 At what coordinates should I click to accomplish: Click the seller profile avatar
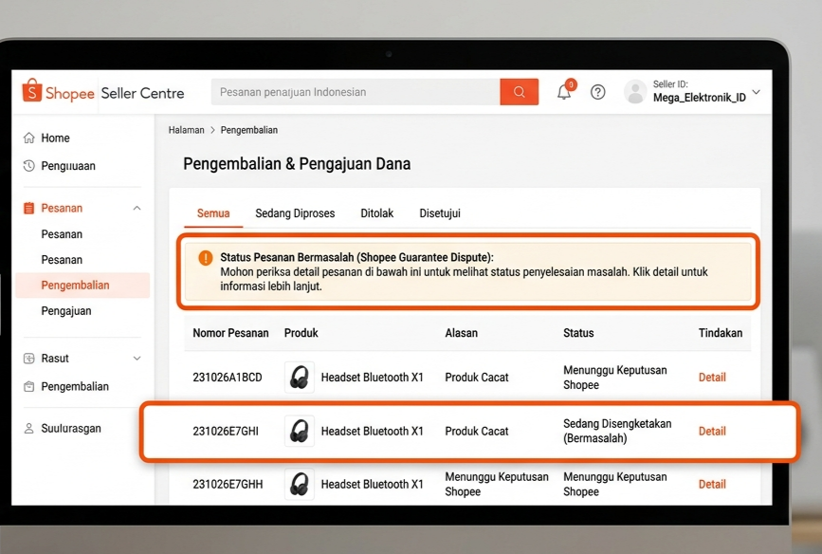[635, 92]
